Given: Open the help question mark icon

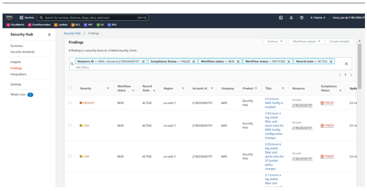Looking at the screenshot, I should [302, 18].
